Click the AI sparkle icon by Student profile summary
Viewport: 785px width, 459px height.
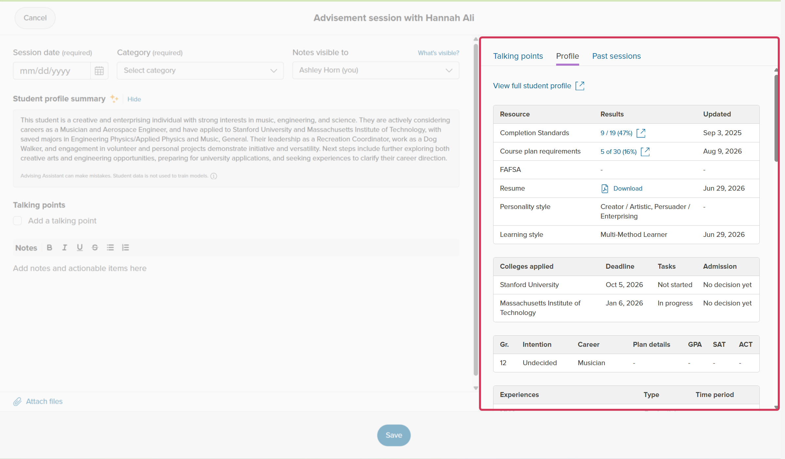point(114,99)
